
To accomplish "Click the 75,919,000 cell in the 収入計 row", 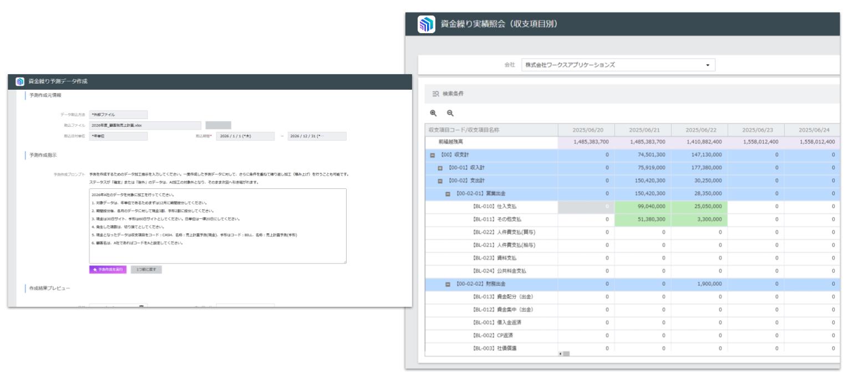I will (x=642, y=167).
